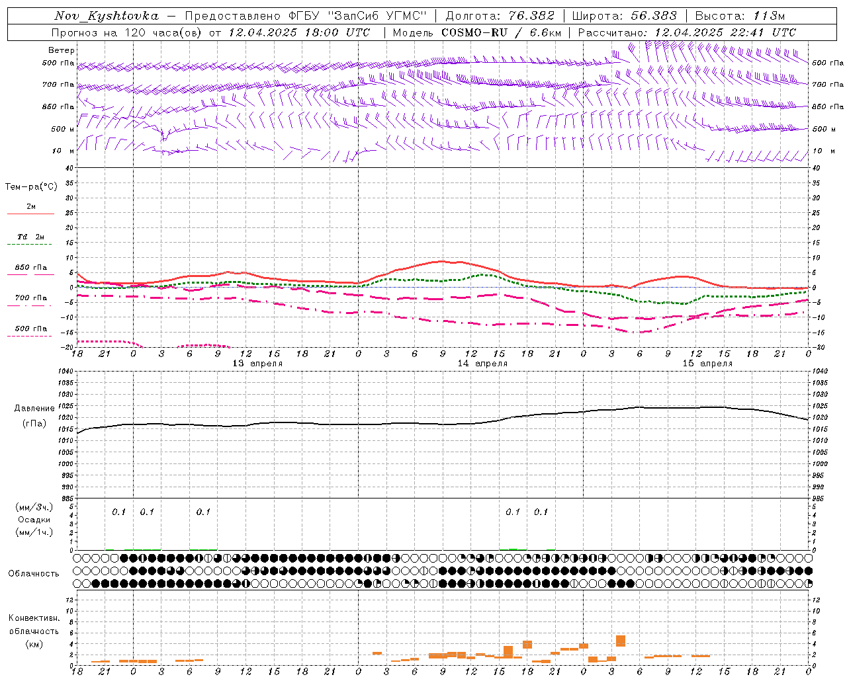
Task: Click the (км) convective height unit label
Action: click(x=34, y=644)
